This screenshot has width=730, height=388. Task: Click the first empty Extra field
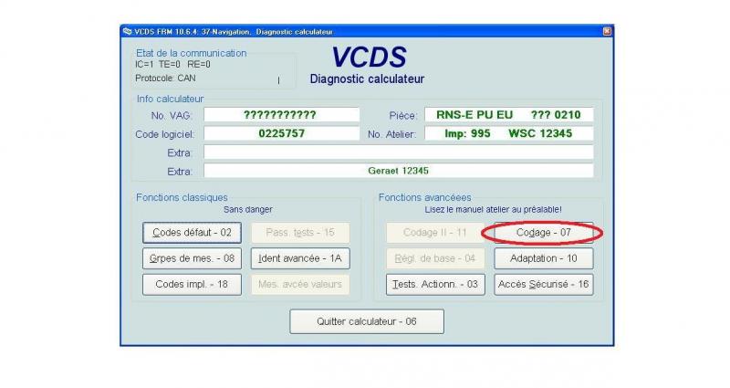399,152
